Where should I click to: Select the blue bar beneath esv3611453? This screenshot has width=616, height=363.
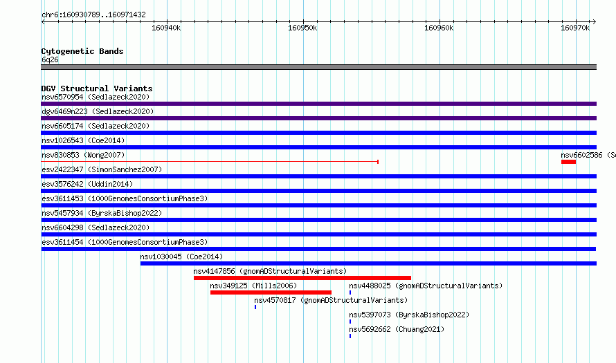318,205
